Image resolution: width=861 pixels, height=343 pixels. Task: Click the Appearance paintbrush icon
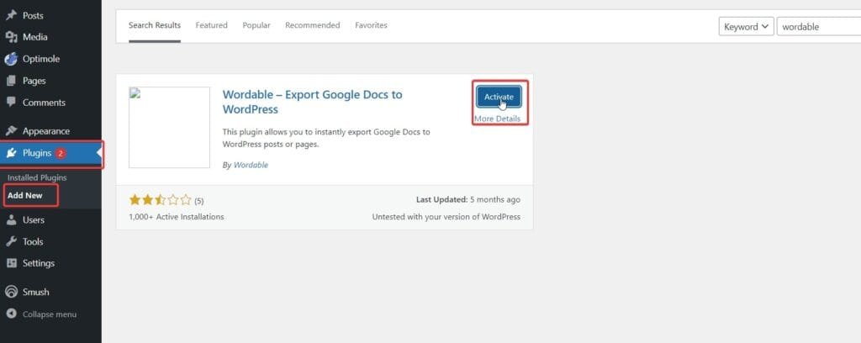click(11, 131)
